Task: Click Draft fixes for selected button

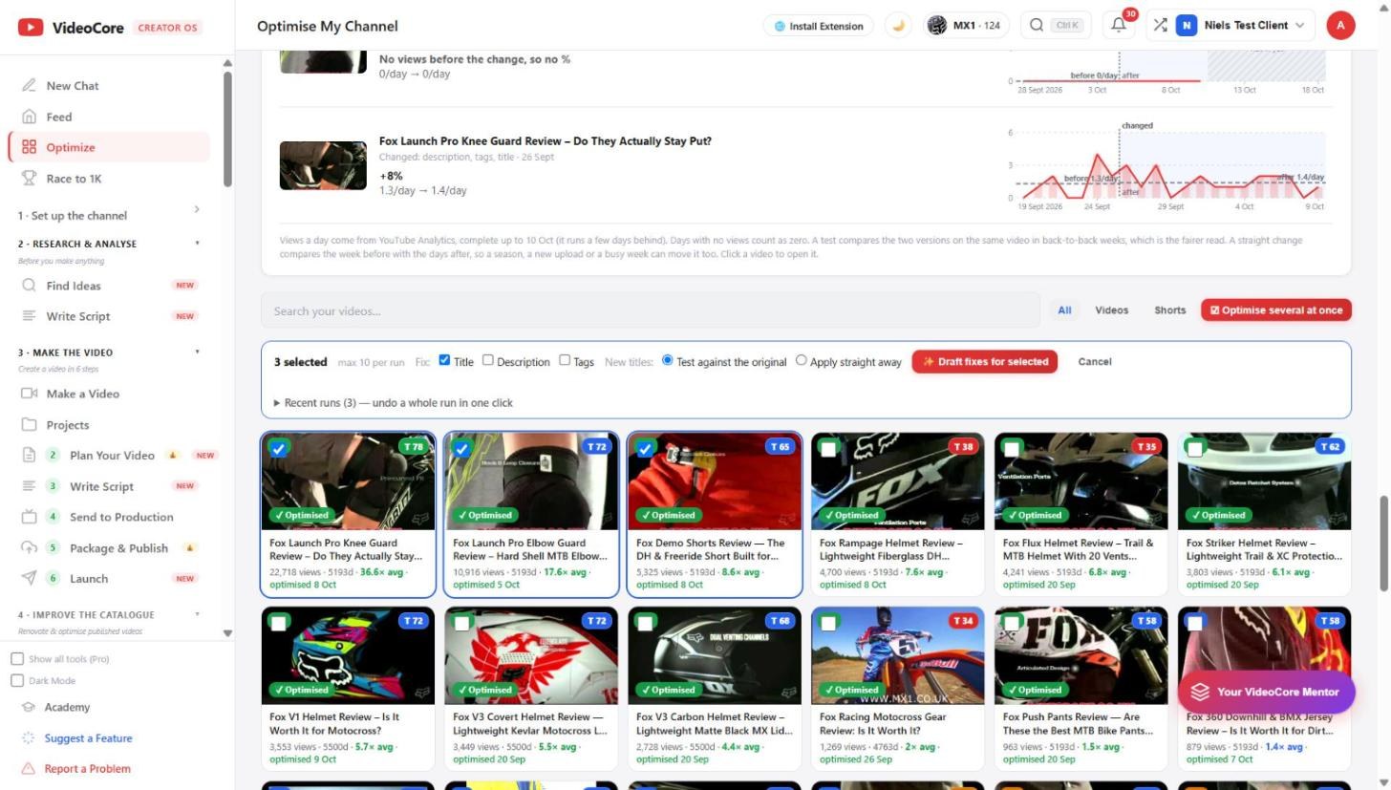Action: pos(984,361)
